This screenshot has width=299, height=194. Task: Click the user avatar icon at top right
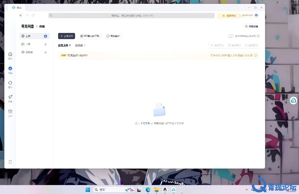point(257,15)
